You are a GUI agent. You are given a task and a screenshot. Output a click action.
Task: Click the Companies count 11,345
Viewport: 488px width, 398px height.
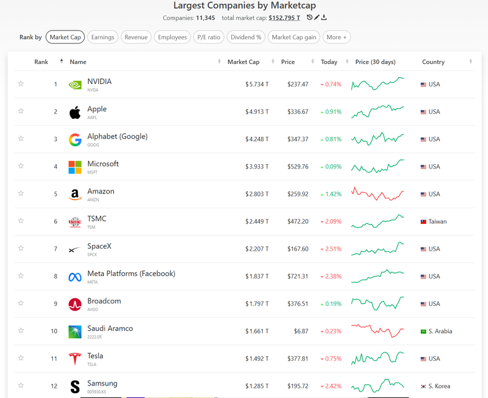[x=205, y=18]
